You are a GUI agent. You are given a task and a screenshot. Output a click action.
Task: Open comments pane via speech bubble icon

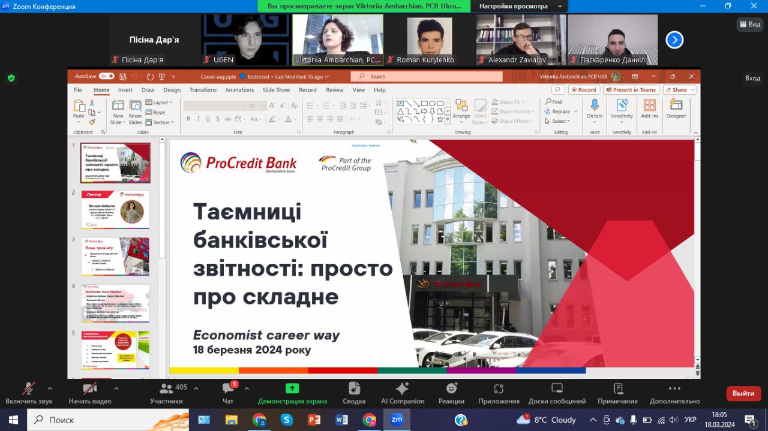pos(558,90)
